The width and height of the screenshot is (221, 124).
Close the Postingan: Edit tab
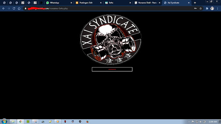coord(101,3)
